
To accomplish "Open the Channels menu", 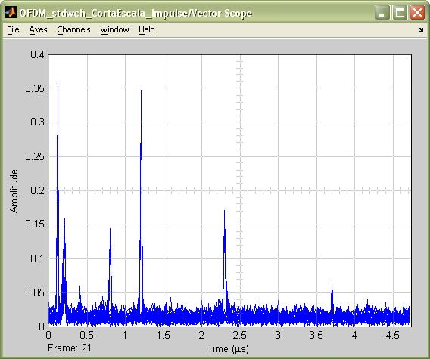I will (73, 29).
